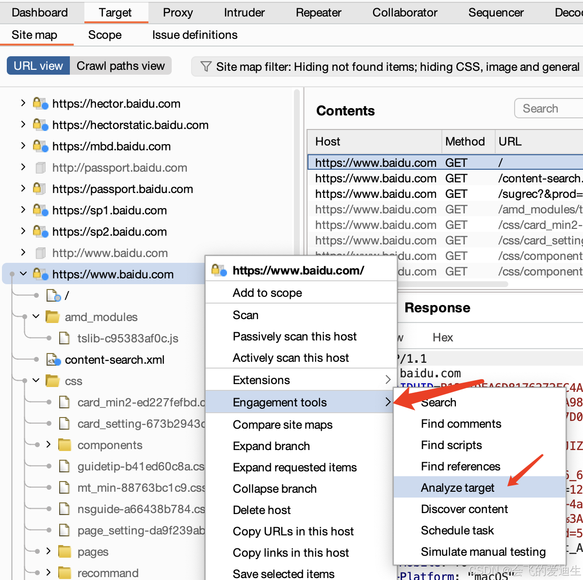Switch to URL view

point(38,66)
